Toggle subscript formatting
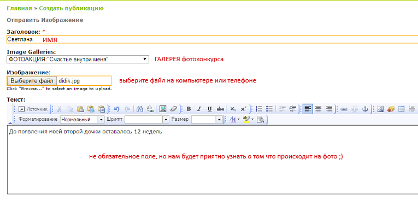Image resolution: width=418 pixels, height=200 pixels. click(x=233, y=109)
